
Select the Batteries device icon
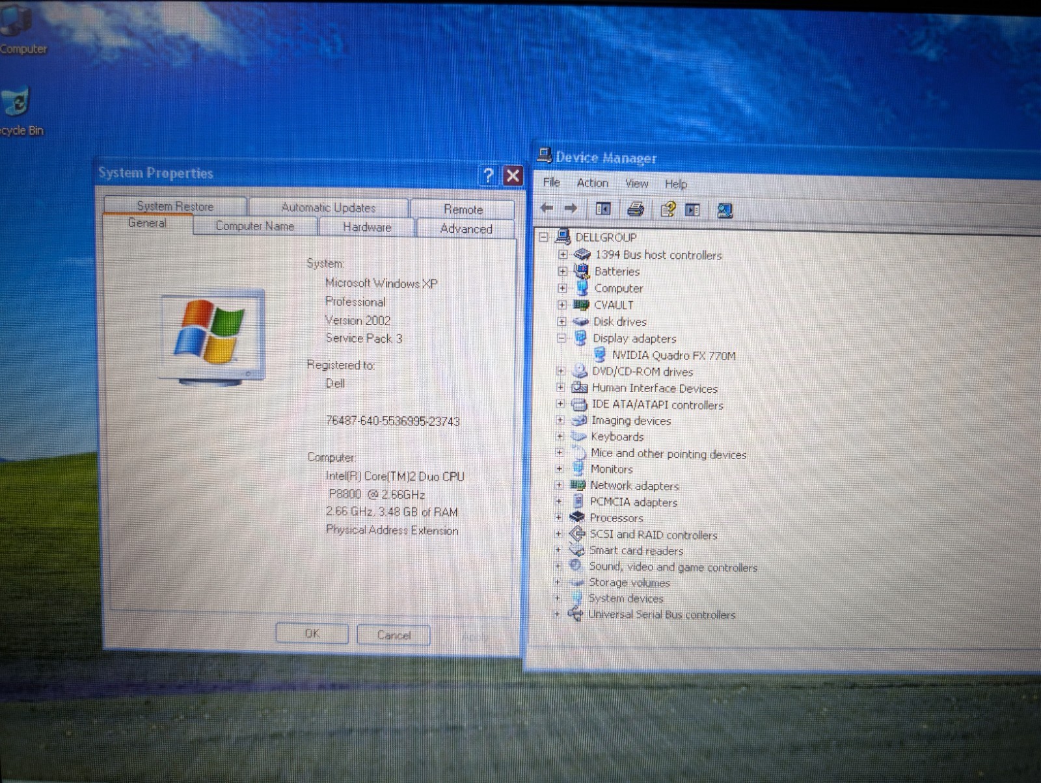point(582,271)
